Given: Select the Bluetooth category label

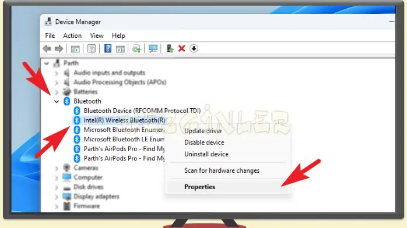Looking at the screenshot, I should coord(87,101).
